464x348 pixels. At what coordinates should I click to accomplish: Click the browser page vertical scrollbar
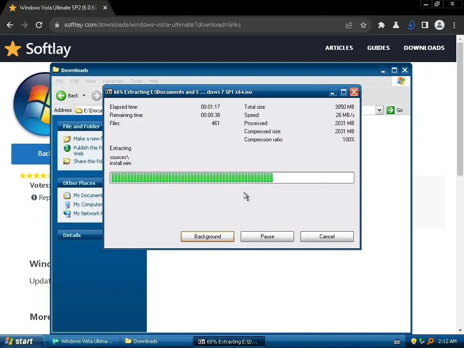pos(460,110)
